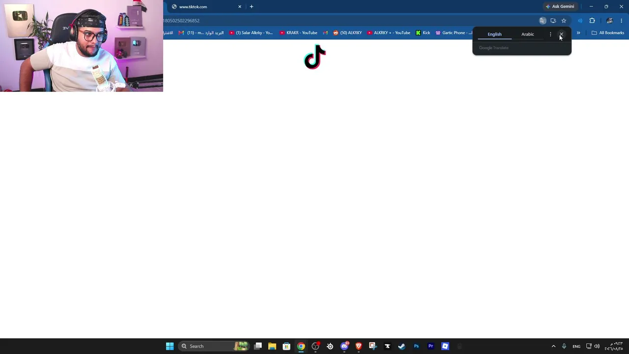Screen dimensions: 629x354
Task: Click the media control sound icon
Action: [x=580, y=21]
